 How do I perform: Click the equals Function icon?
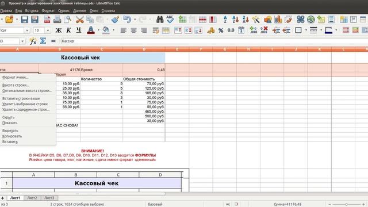pyautogui.click(x=53, y=41)
